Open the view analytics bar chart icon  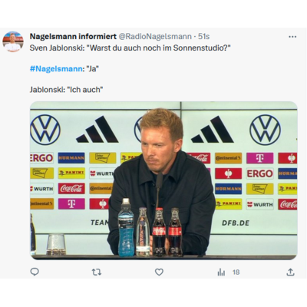(221, 272)
